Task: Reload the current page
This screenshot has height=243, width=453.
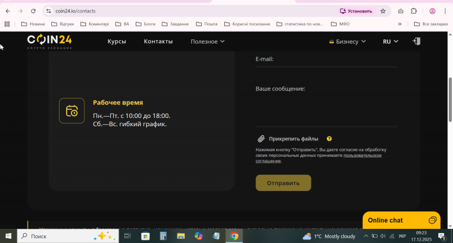Action: coord(33,11)
